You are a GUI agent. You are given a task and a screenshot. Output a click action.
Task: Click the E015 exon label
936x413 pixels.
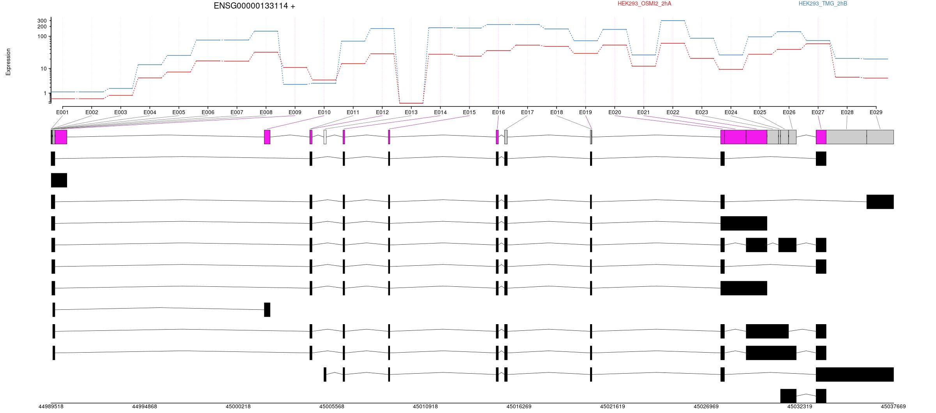pyautogui.click(x=469, y=112)
